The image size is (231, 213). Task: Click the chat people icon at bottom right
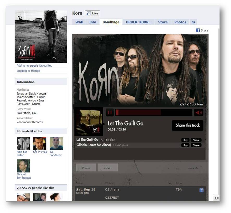tap(216, 198)
